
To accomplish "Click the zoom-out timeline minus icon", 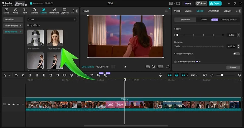I will click(212, 75).
